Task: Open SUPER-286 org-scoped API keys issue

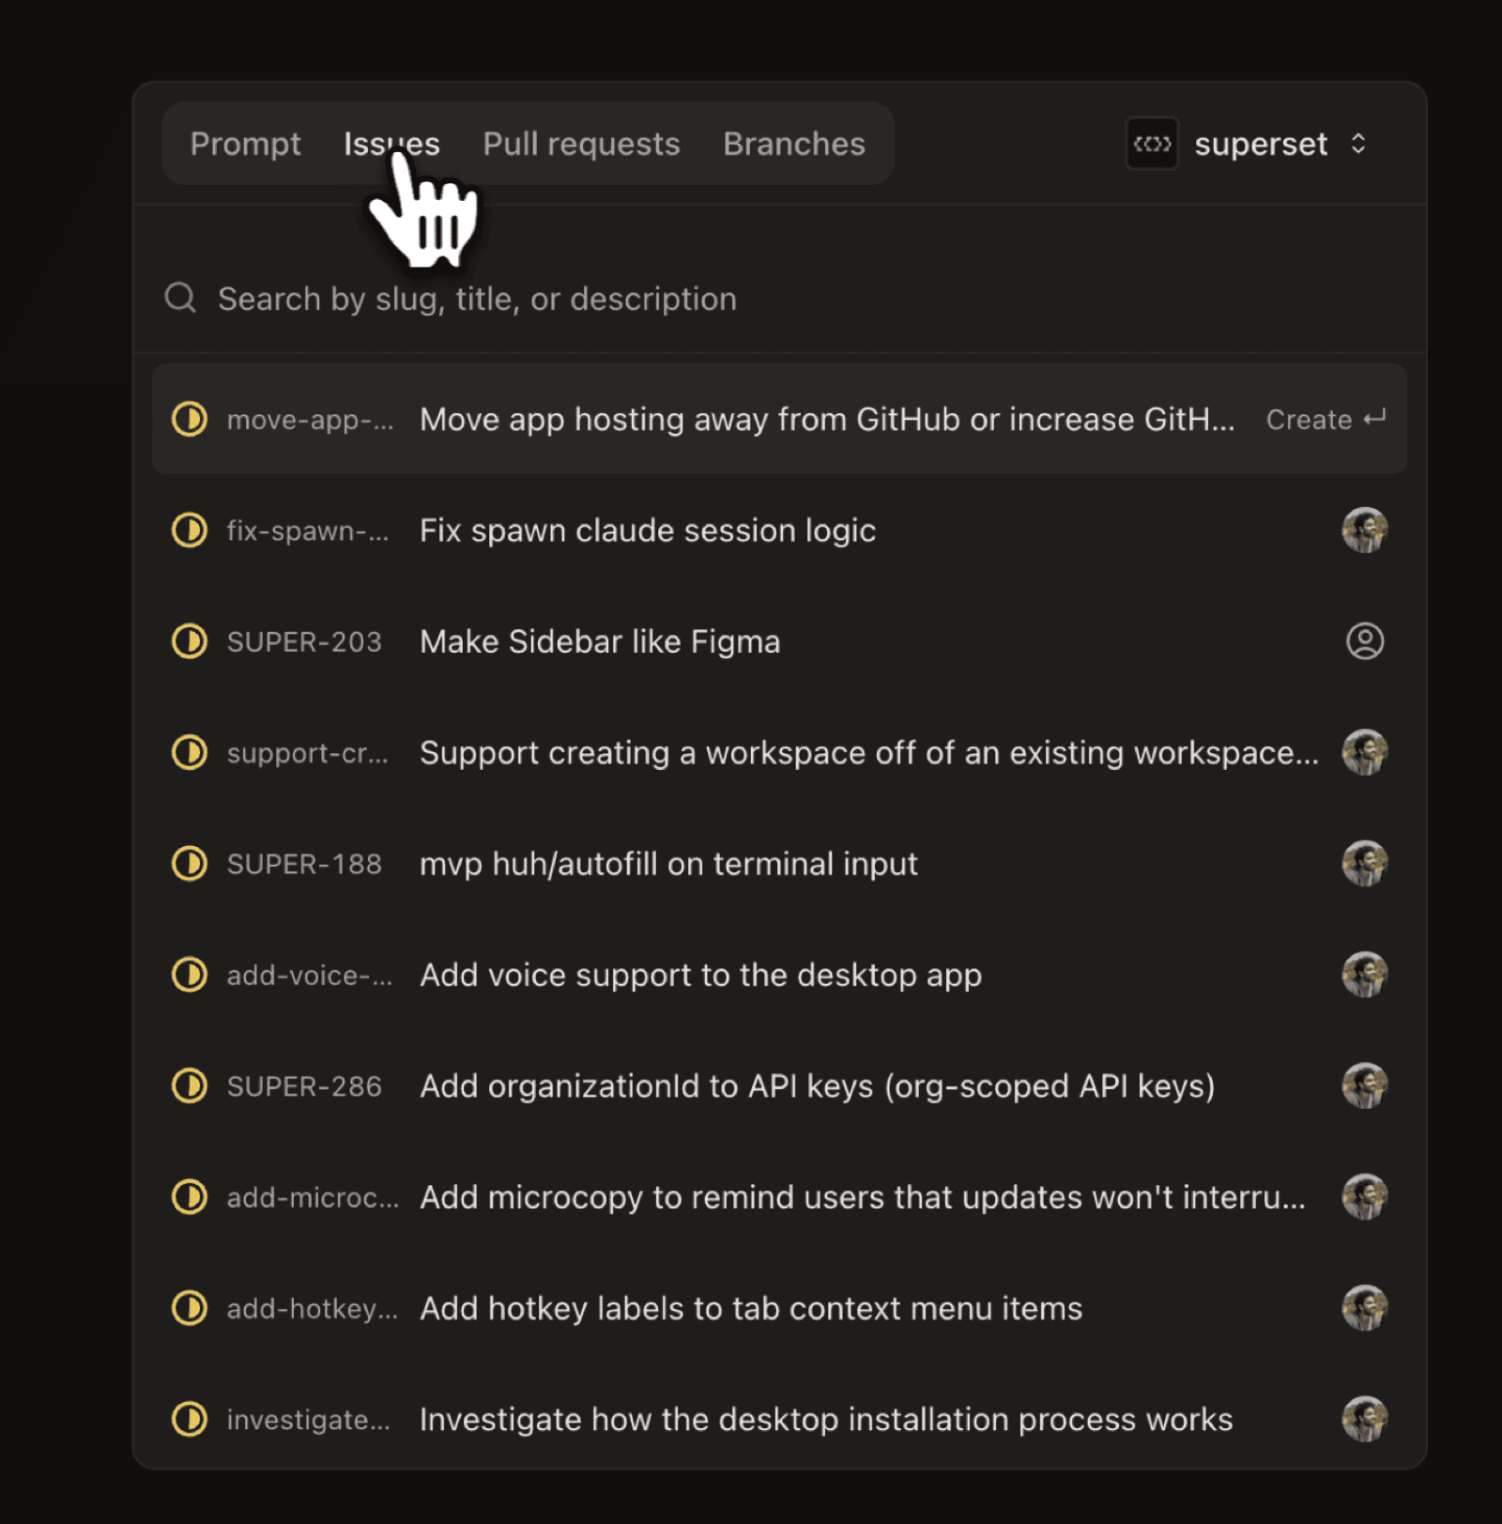Action: (817, 1085)
